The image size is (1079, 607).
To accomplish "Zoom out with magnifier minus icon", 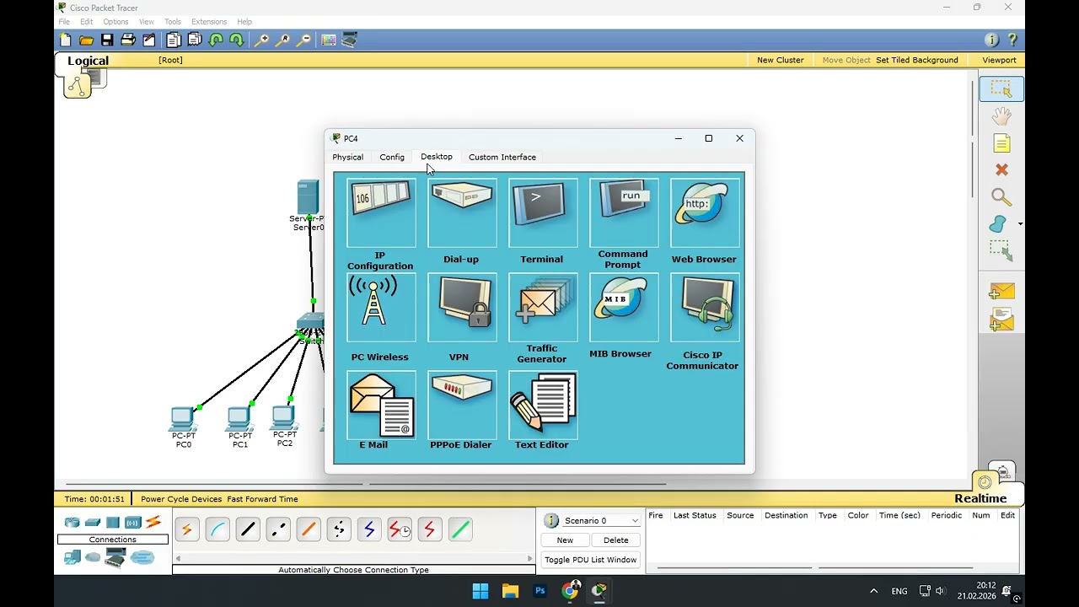I will [x=304, y=40].
